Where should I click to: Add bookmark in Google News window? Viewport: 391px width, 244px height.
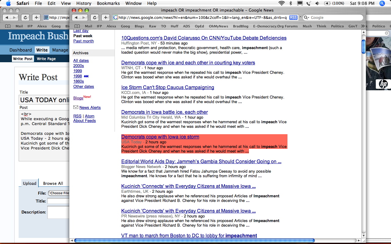coord(105,17)
